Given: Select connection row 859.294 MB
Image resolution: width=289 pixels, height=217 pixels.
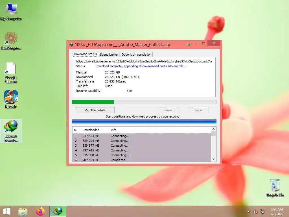Looking at the screenshot, I should click(142, 141).
